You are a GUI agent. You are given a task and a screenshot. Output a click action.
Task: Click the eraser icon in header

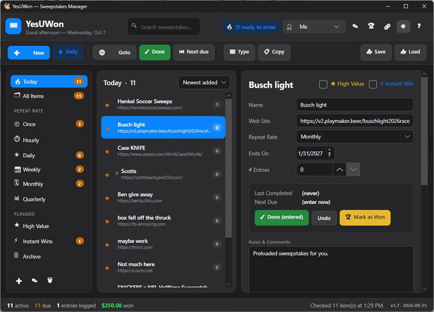[355, 26]
